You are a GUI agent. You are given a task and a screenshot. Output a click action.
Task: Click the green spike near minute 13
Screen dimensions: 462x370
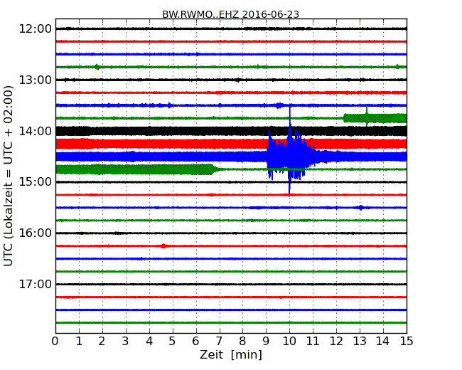pyautogui.click(x=367, y=116)
